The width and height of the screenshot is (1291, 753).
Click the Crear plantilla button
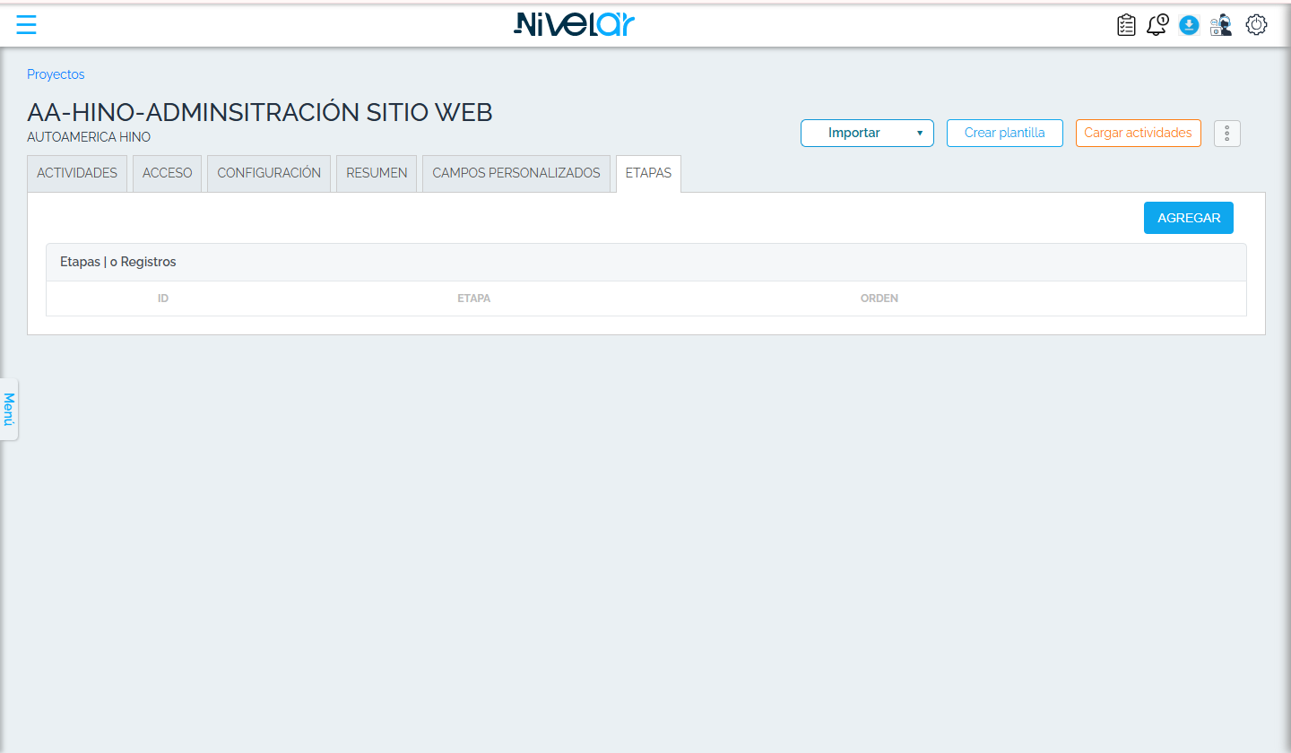coord(1005,133)
